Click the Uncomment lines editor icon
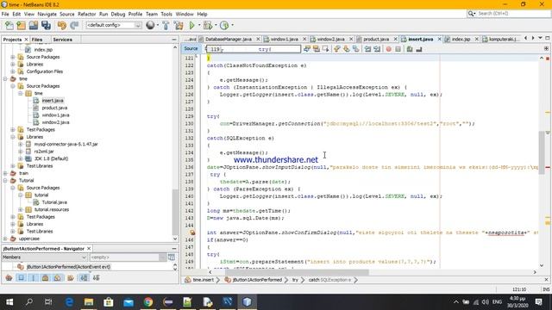Viewport: 552px width, 310px height. coord(419,49)
